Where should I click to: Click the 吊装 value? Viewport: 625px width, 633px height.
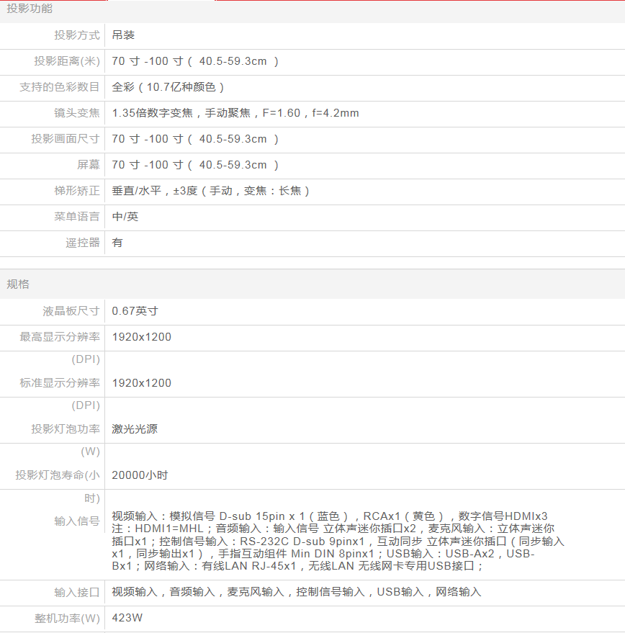click(123, 35)
